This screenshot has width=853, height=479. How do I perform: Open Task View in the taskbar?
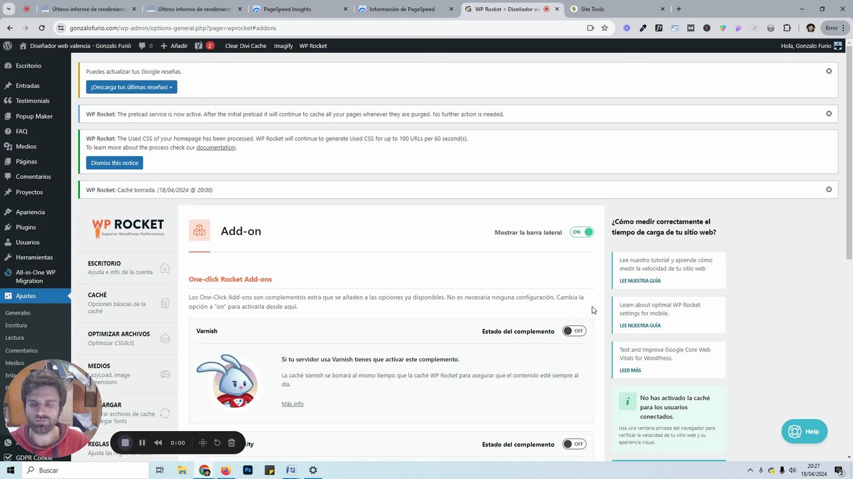click(x=159, y=470)
